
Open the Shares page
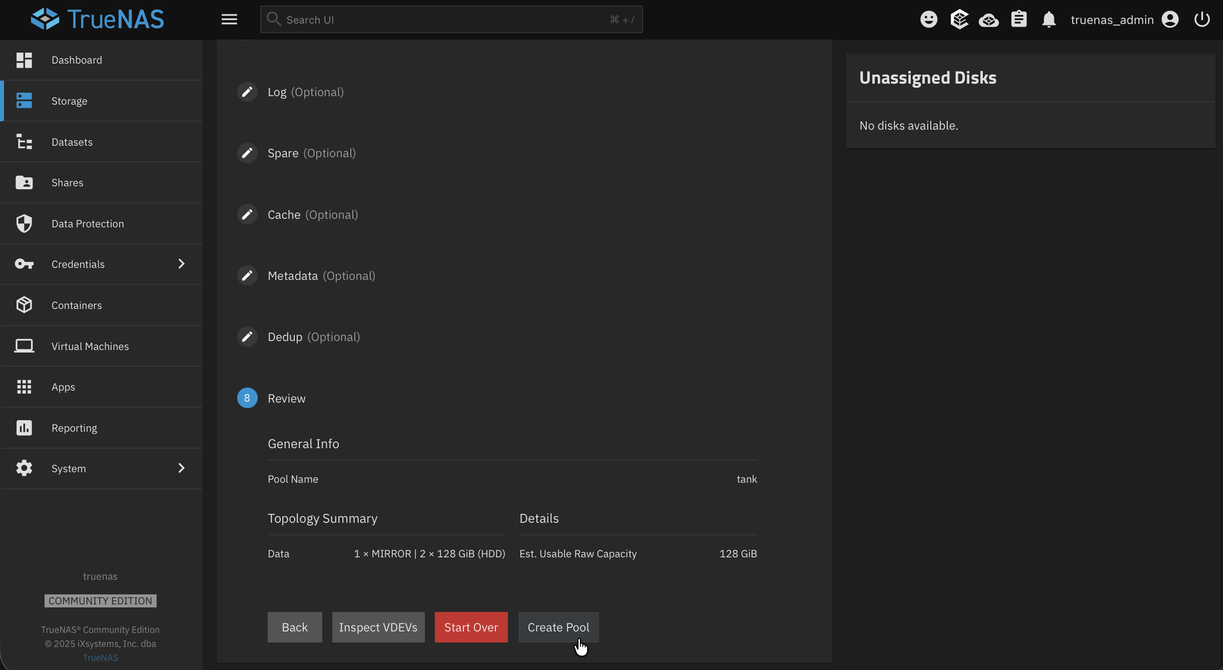(x=68, y=182)
